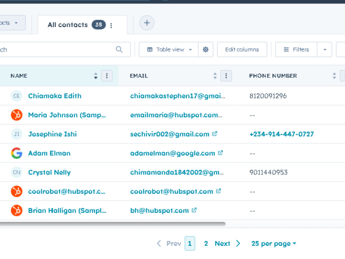The height and width of the screenshot is (259, 345).
Task: Open the Filters panel button
Action: coord(296,49)
